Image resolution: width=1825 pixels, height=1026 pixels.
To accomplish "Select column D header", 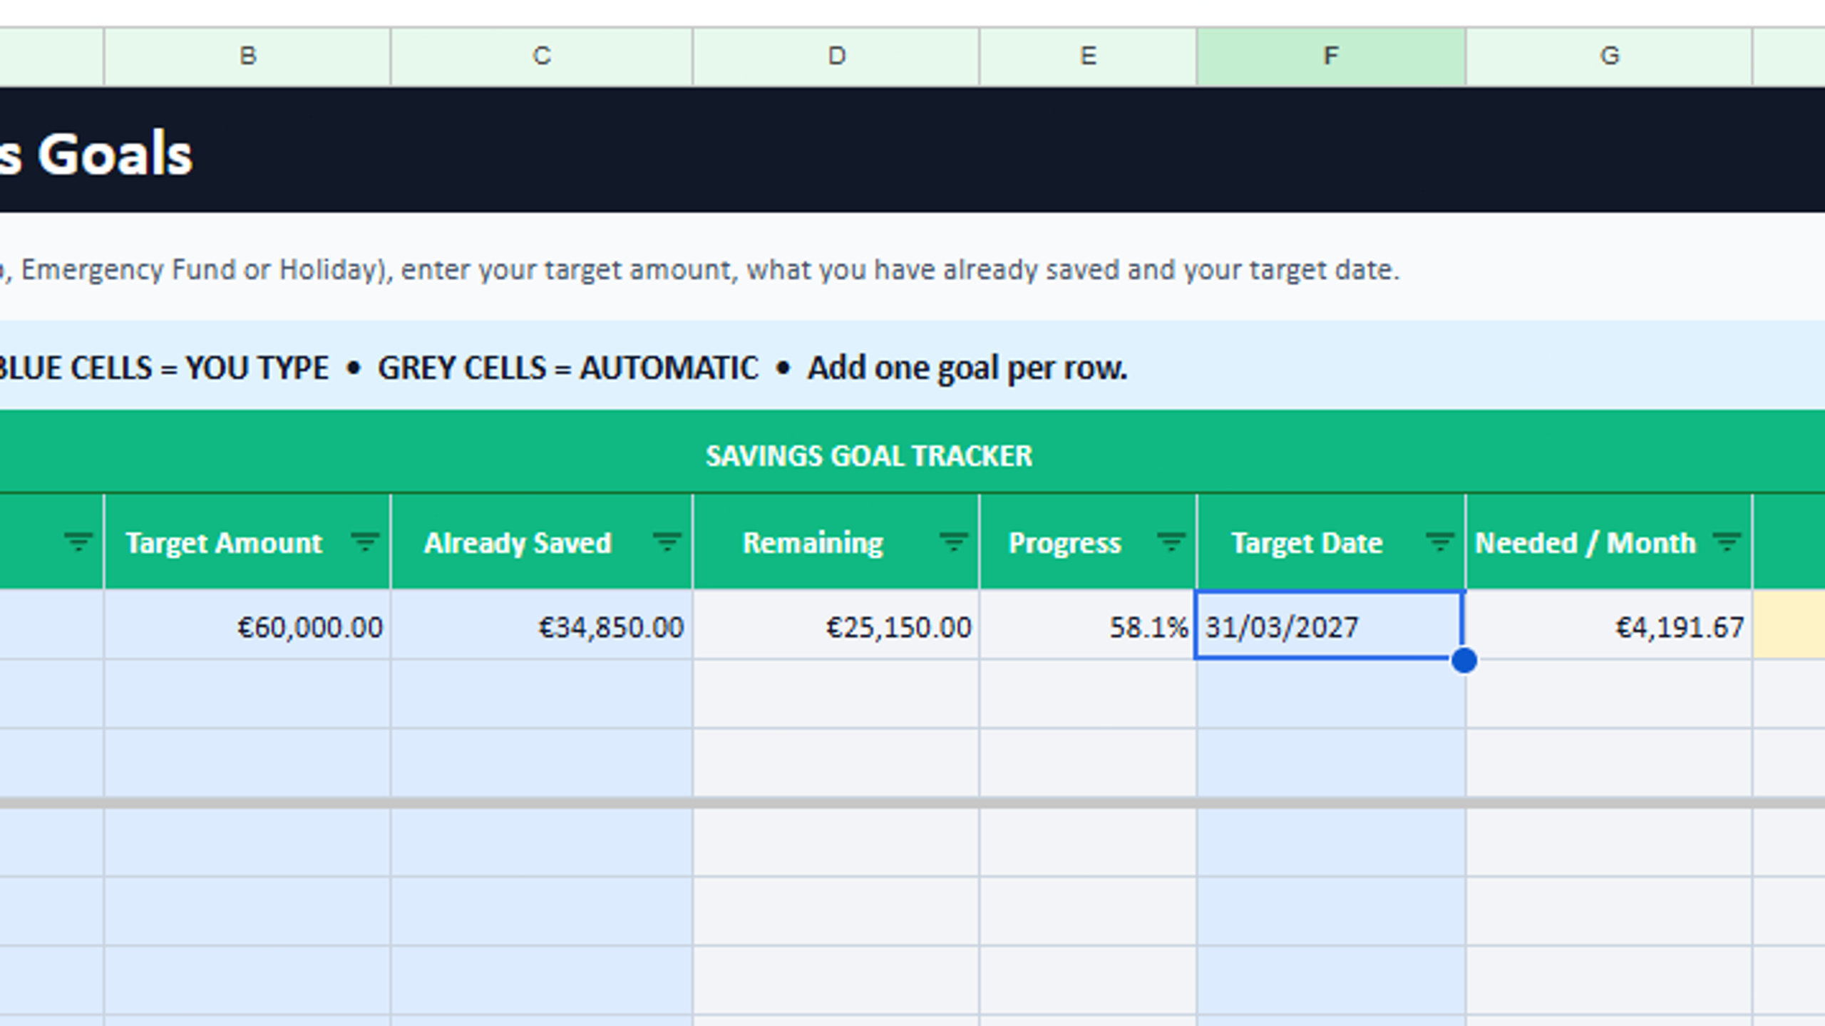I will pyautogui.click(x=836, y=56).
